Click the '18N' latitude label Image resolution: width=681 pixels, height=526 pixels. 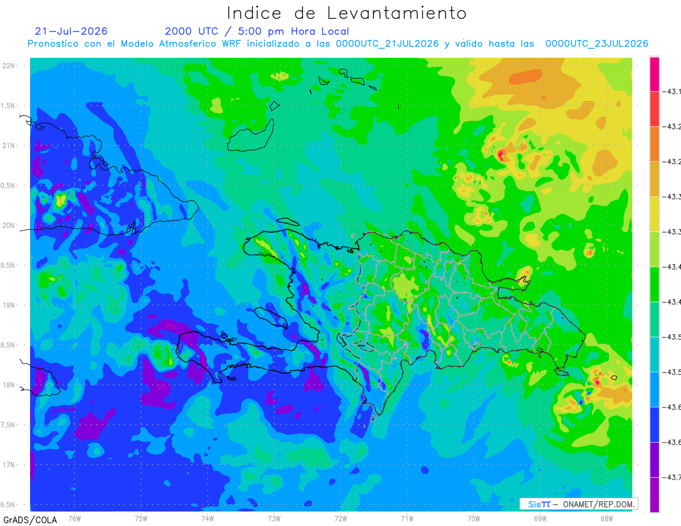[9, 385]
